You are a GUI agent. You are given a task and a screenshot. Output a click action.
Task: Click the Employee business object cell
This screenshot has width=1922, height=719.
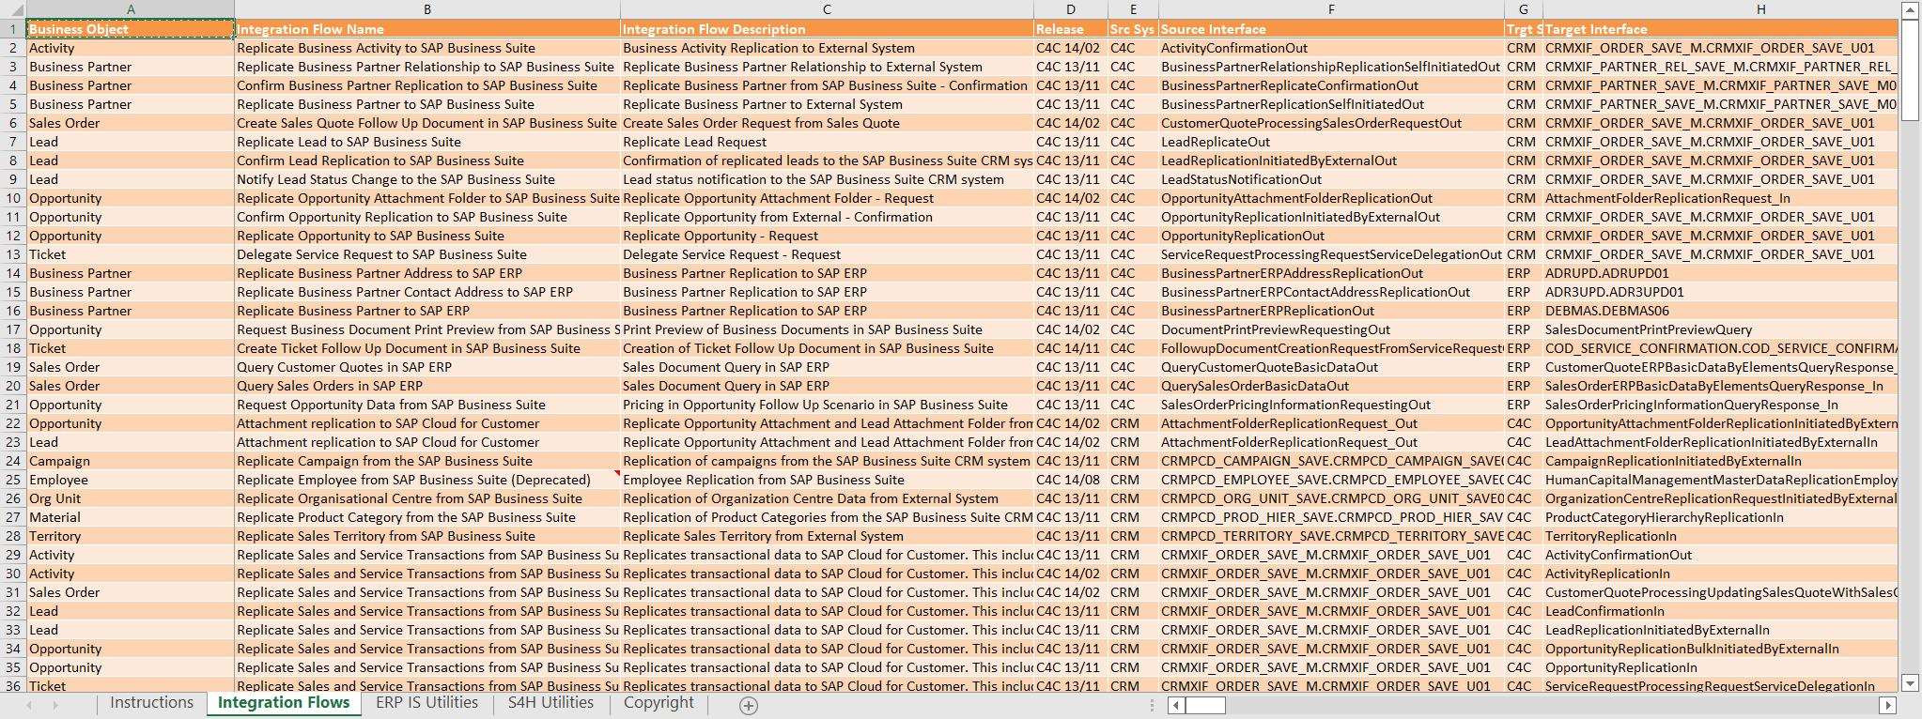coord(131,480)
